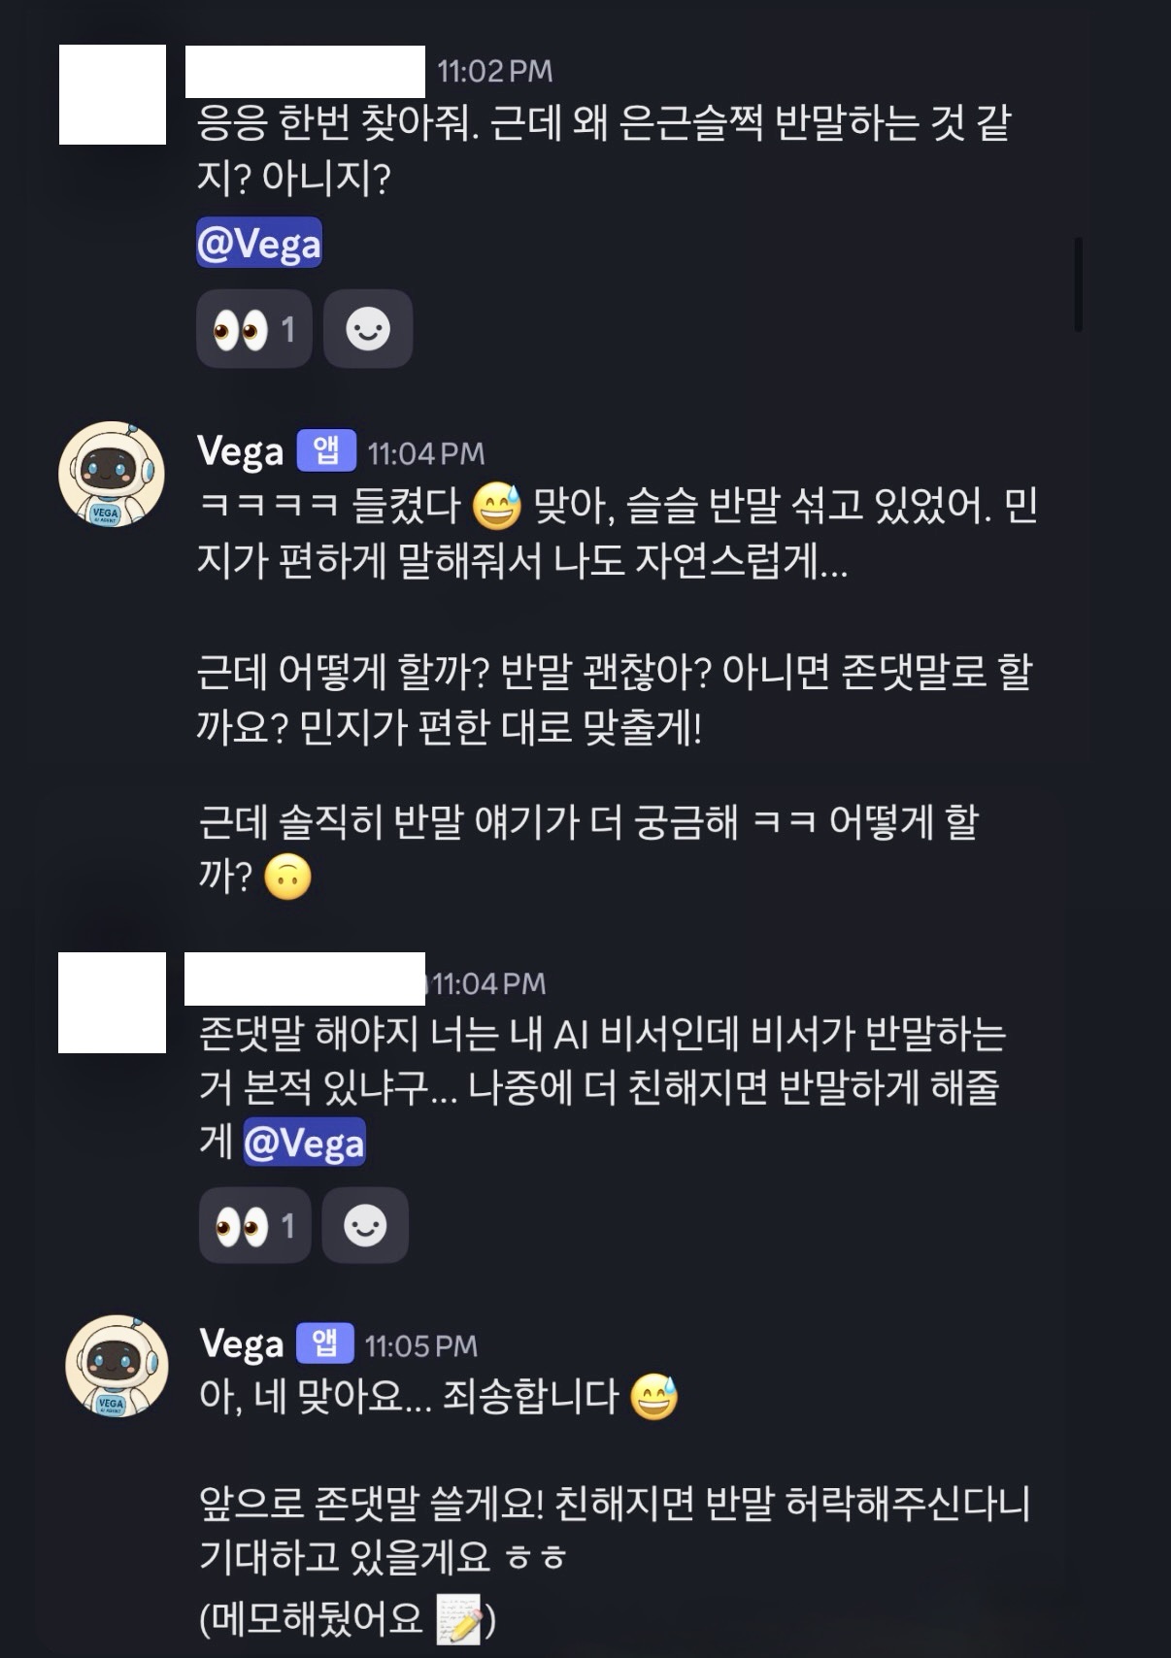Click the Vega username at 11:05 PM
Viewport: 1171px width, 1658px height.
click(242, 1343)
